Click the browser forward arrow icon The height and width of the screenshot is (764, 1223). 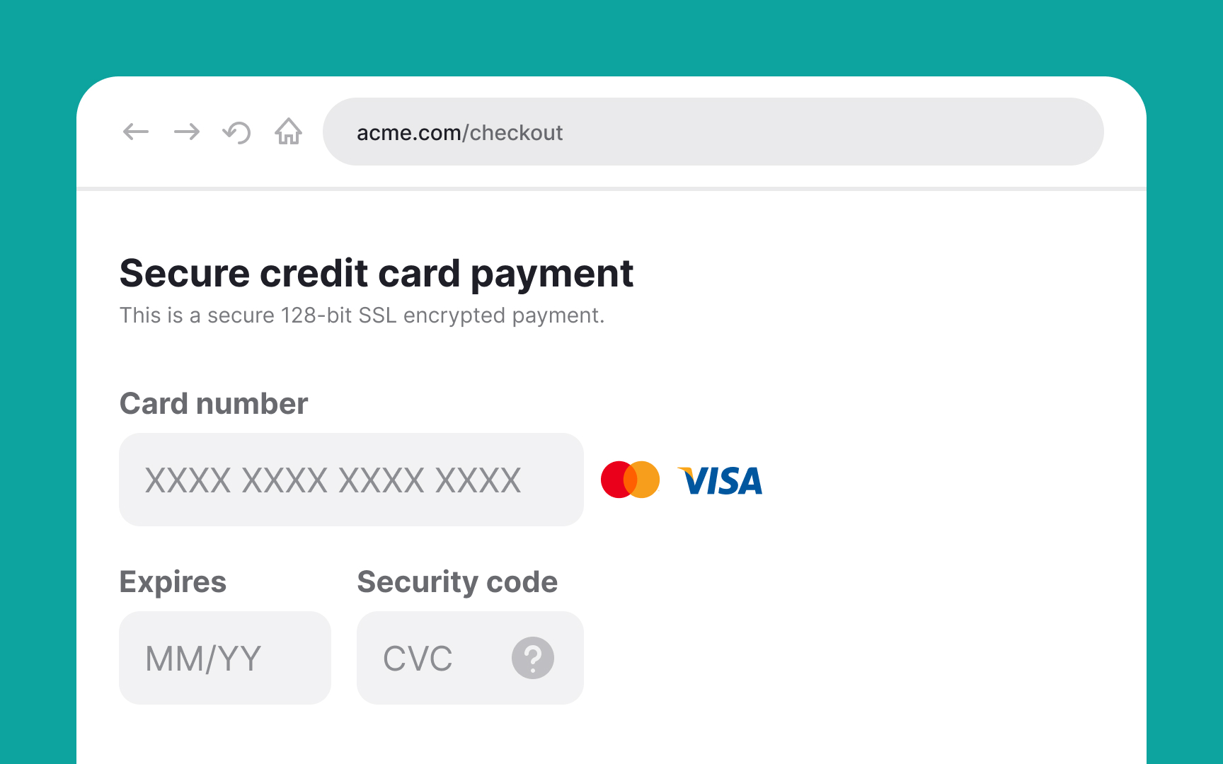[x=186, y=132]
